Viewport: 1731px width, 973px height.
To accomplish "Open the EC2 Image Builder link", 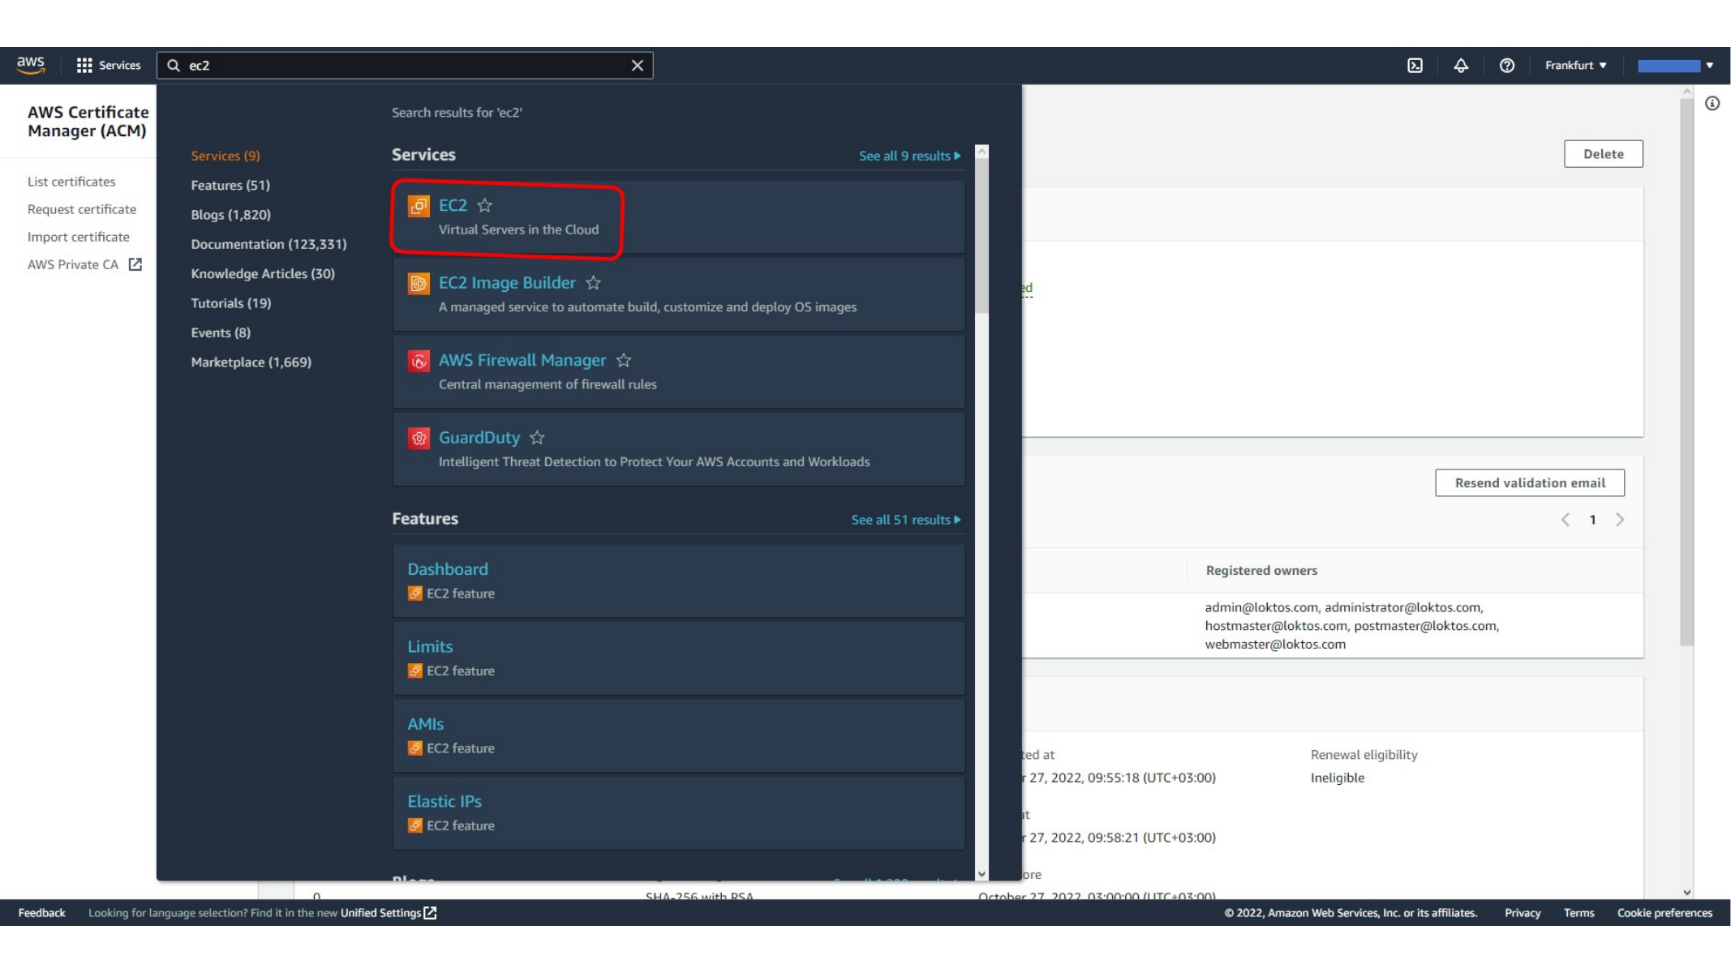I will pyautogui.click(x=507, y=282).
